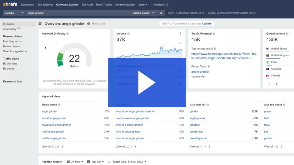Click monthly SERP updates info icon
Screen dimensions: 294x165
tap(254, 13)
